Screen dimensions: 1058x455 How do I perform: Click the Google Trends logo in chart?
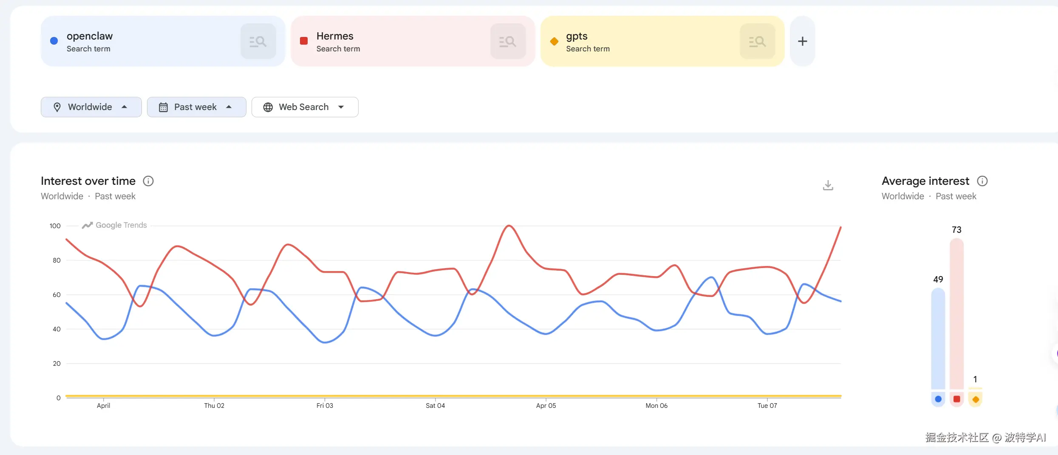(x=114, y=225)
